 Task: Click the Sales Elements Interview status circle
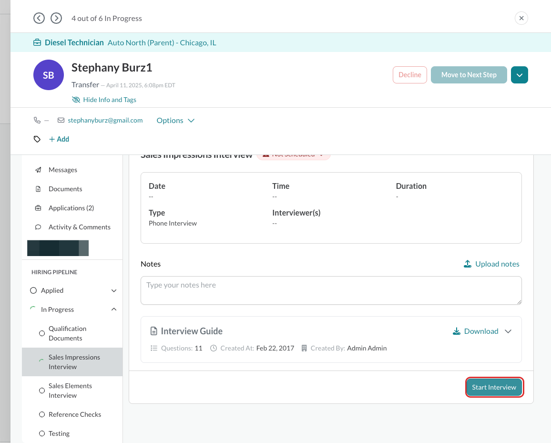[42, 391]
